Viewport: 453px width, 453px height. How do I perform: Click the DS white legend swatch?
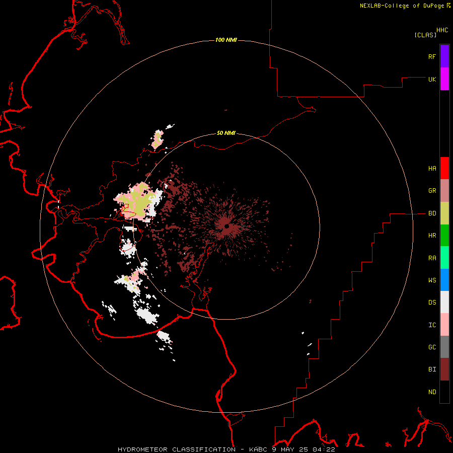444,302
